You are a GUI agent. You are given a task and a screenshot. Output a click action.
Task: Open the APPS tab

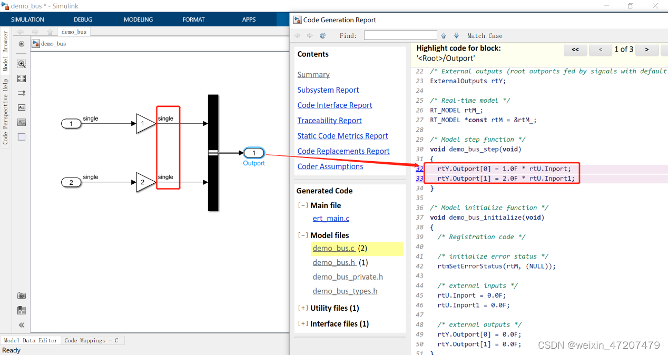coord(249,19)
